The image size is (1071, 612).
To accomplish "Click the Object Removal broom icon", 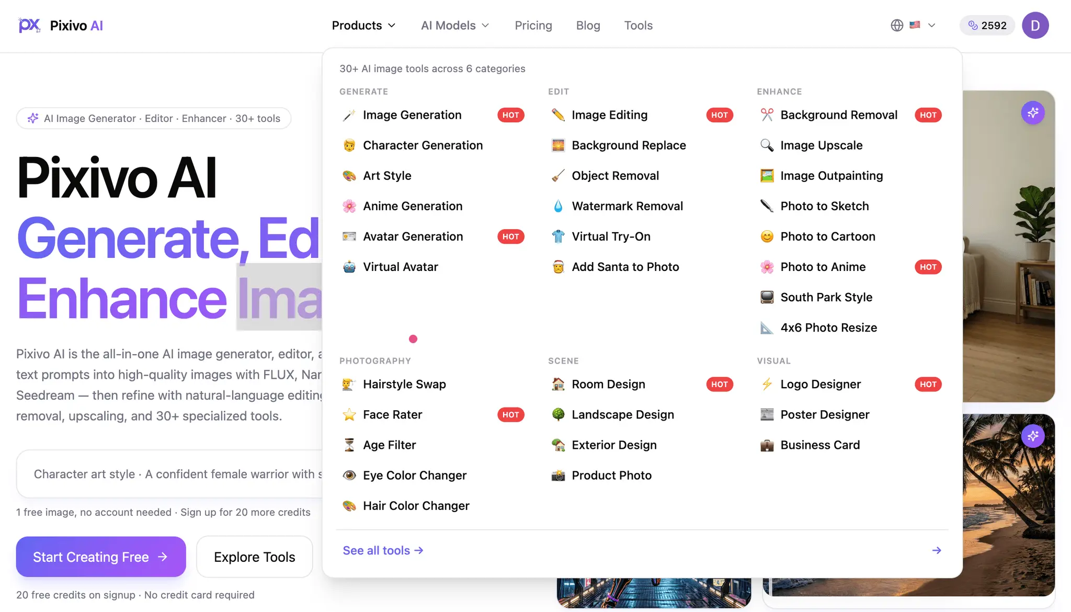I will point(558,176).
